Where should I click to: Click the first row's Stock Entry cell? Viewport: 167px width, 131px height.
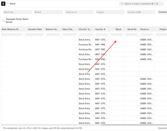tap(84, 40)
